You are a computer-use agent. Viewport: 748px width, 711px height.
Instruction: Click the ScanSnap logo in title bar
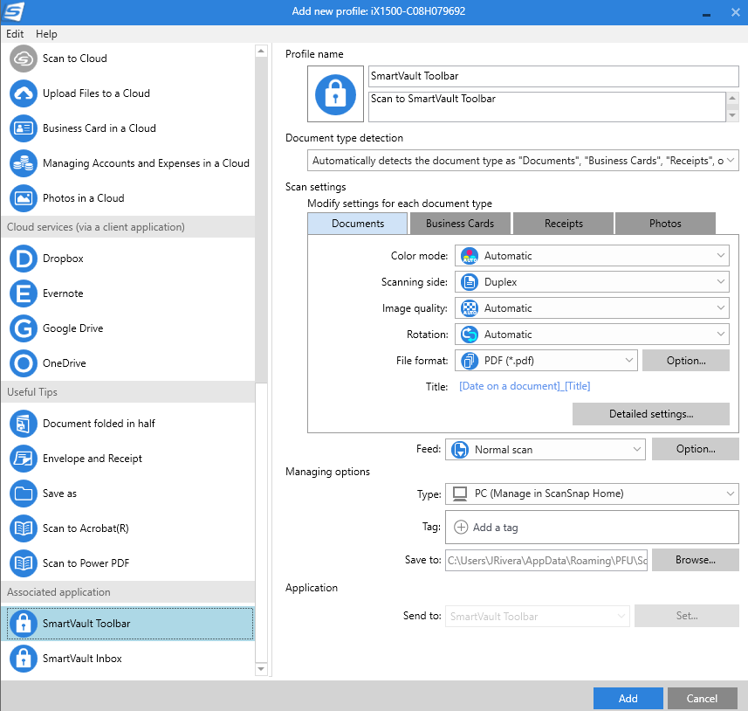(13, 12)
